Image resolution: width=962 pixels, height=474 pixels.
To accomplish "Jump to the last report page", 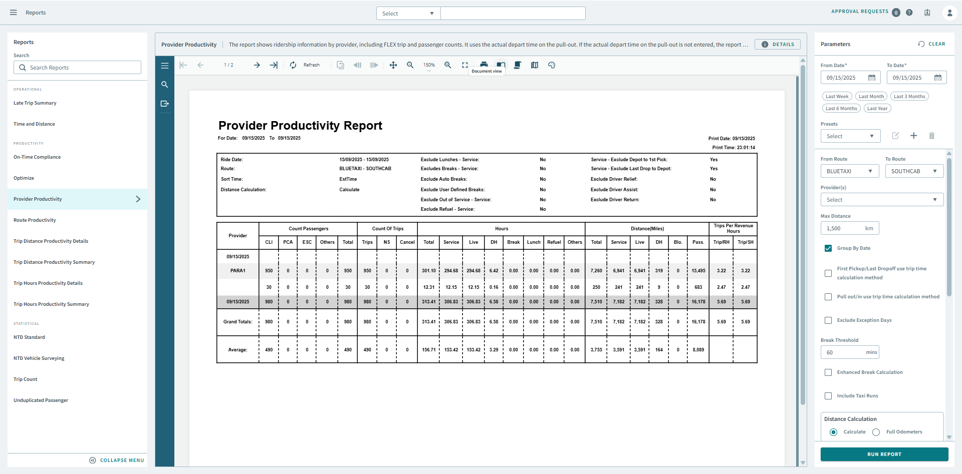I will [274, 65].
